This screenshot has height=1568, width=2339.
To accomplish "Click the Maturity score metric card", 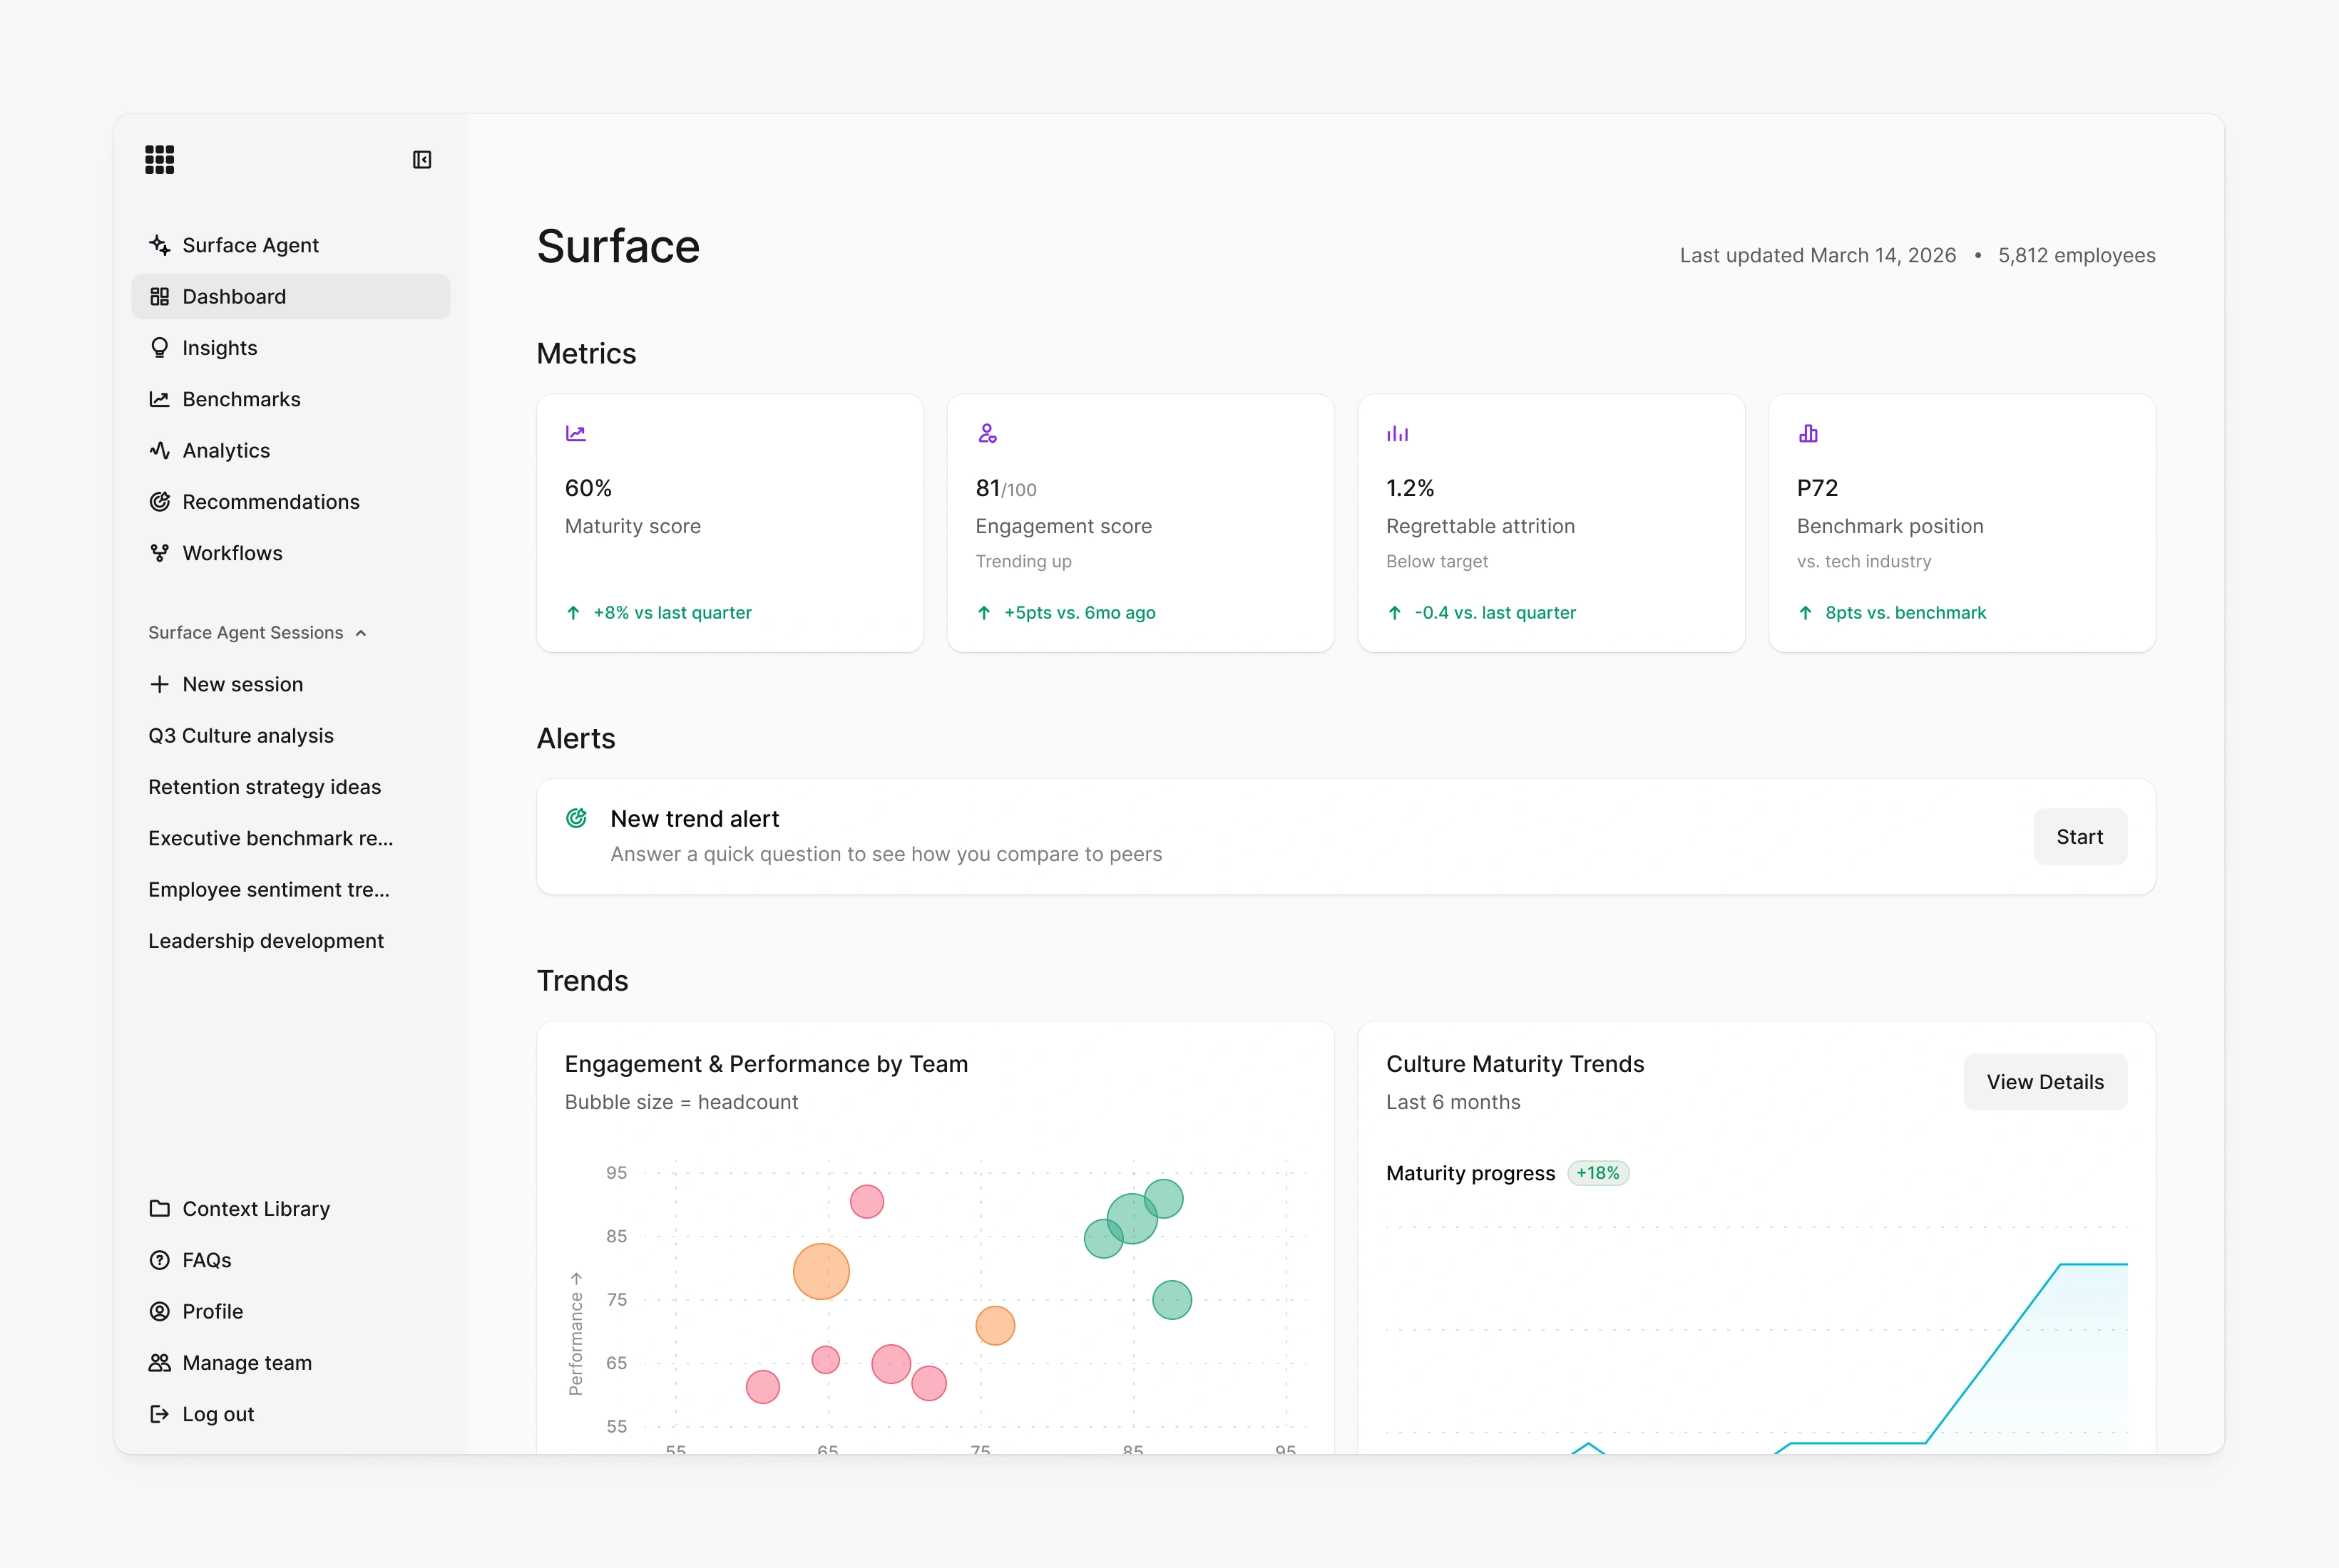I will click(x=730, y=523).
